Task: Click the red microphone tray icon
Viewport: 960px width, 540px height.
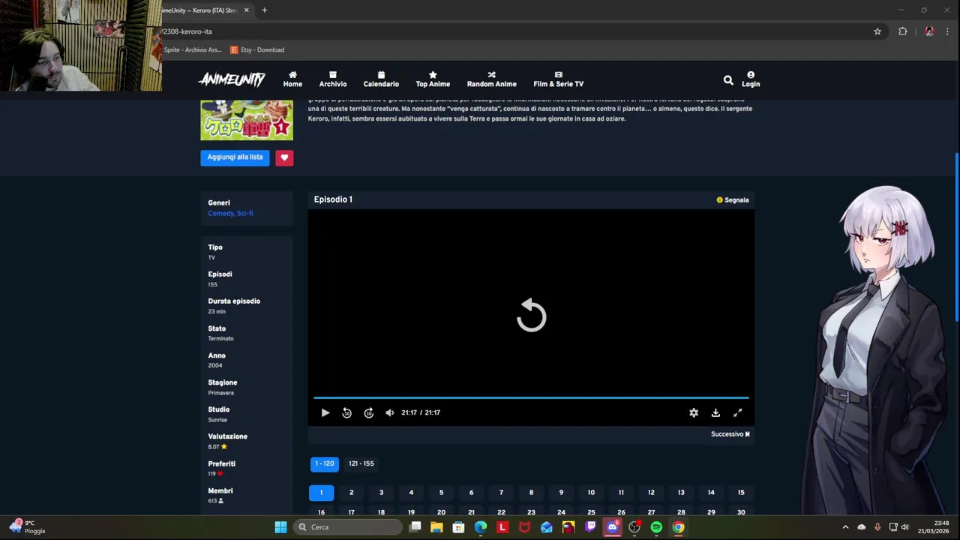Action: [877, 527]
